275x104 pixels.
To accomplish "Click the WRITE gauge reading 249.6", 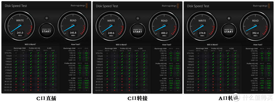I will tap(111, 26).
